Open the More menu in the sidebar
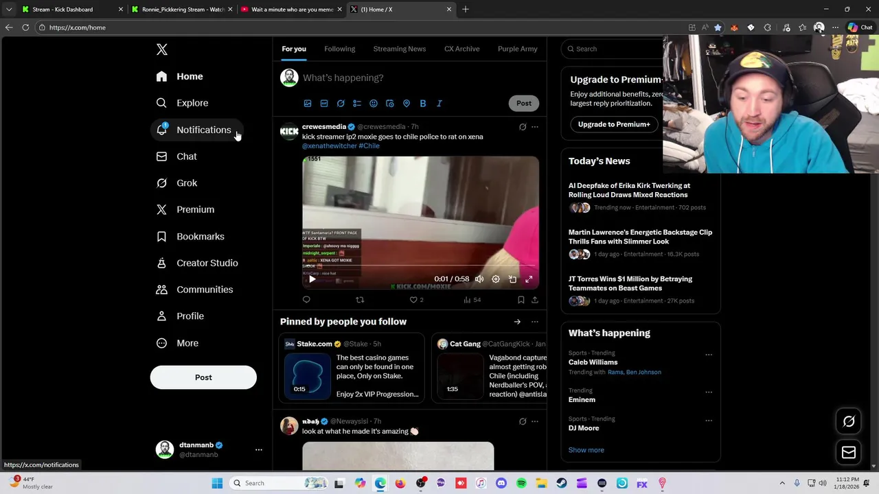This screenshot has height=494, width=879. click(x=178, y=343)
